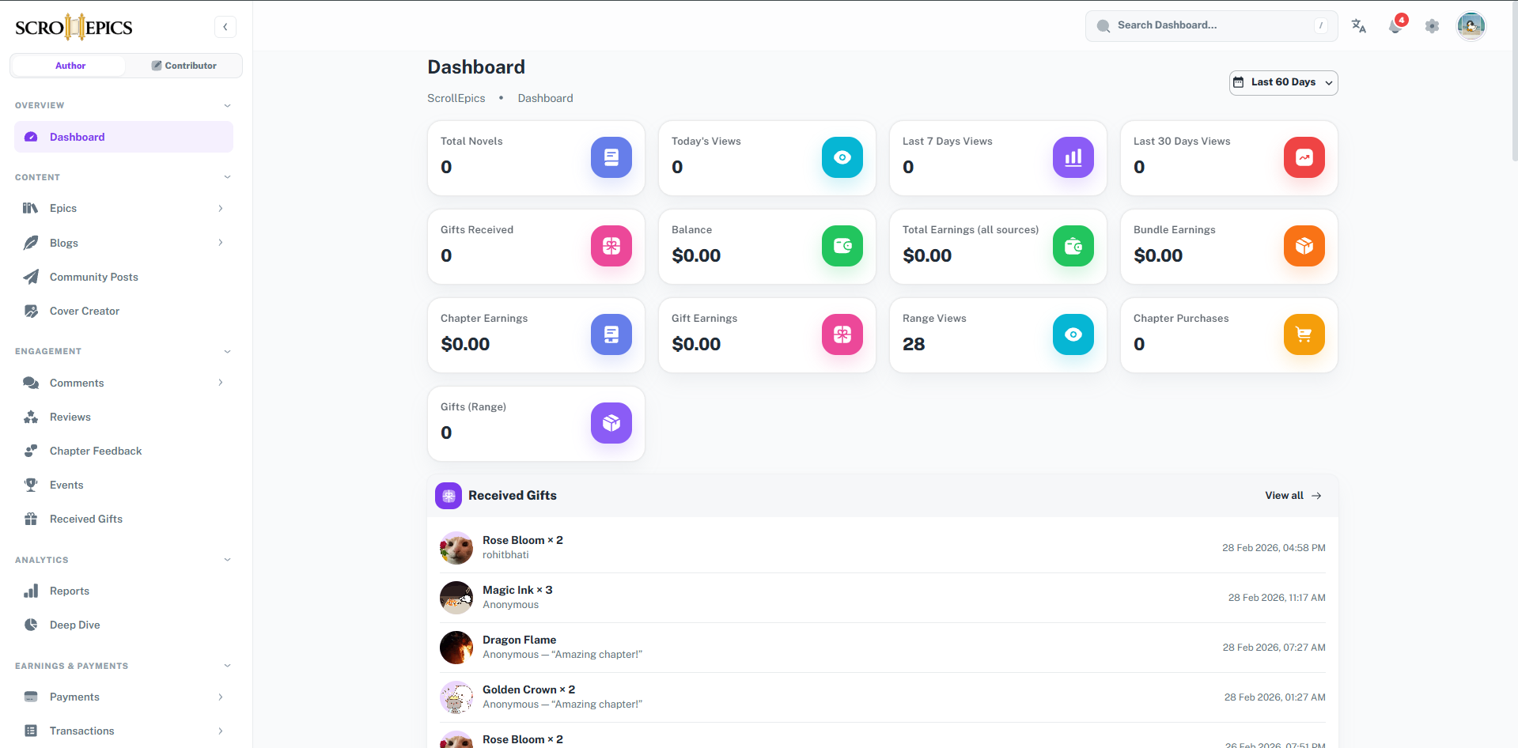Screen dimensions: 1518x748
Task: Collapse the Analytics section
Action: coord(227,560)
